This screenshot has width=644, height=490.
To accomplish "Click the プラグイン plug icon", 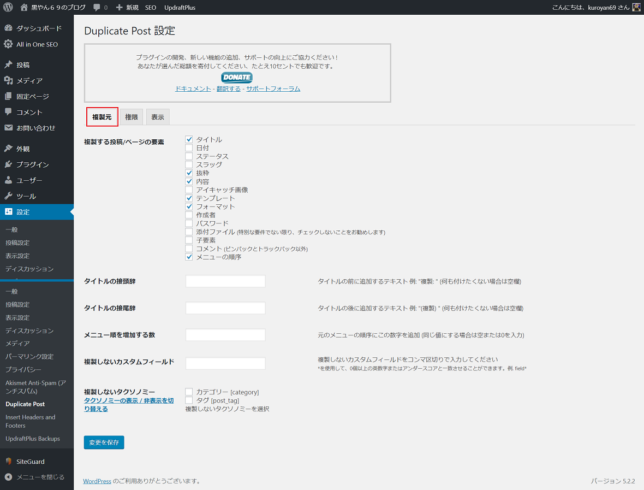I will pos(8,164).
